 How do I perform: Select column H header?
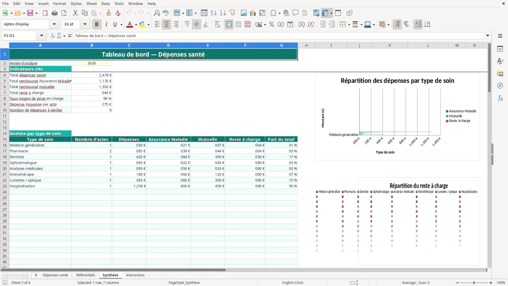tap(306, 45)
